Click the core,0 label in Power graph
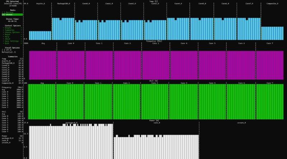 (x=157, y=123)
